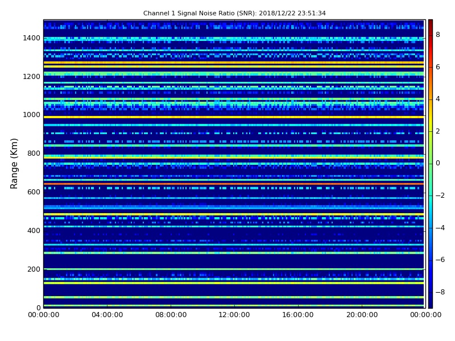Click the colorbar label 6
The image size is (455, 341).
click(438, 67)
